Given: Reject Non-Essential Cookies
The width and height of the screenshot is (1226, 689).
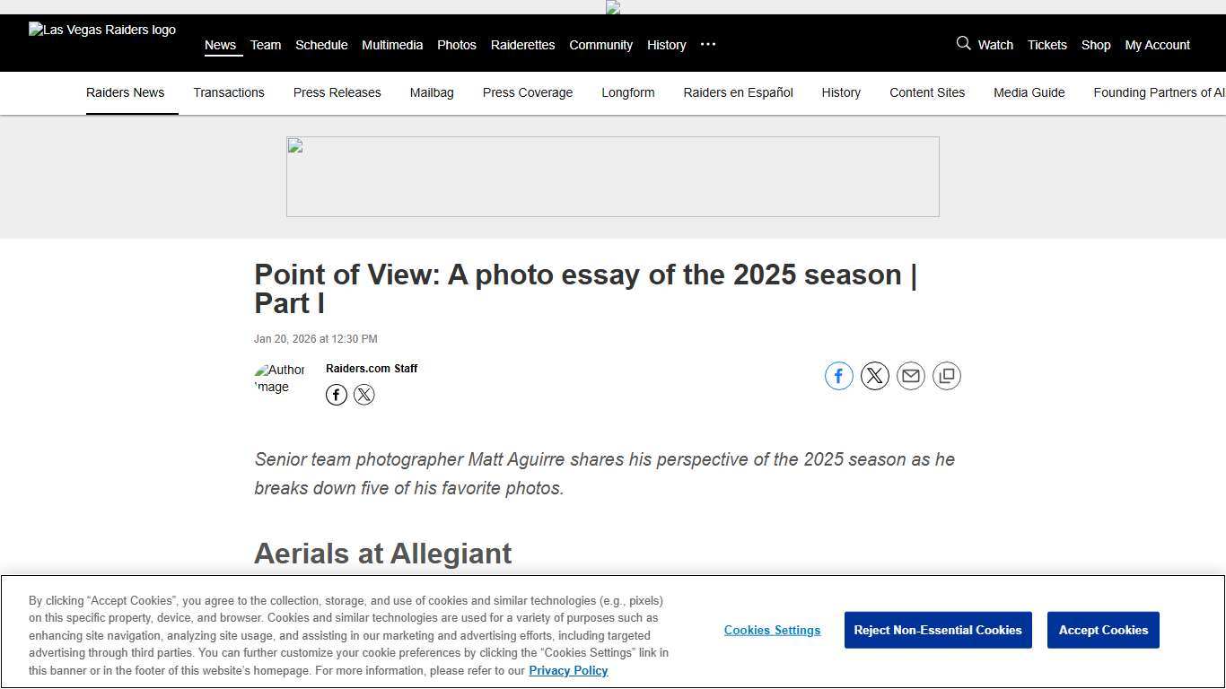Looking at the screenshot, I should [x=938, y=630].
